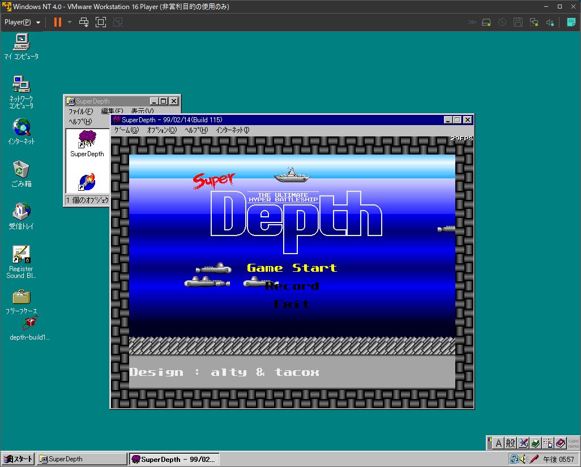This screenshot has height=467, width=581.
Task: Select the インターネット desktop icon
Action: 21,131
